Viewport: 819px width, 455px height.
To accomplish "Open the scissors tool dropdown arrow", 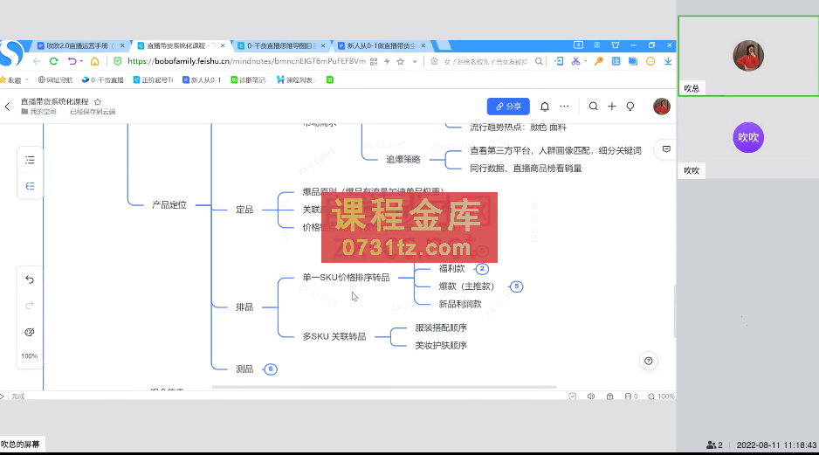I will (586, 62).
